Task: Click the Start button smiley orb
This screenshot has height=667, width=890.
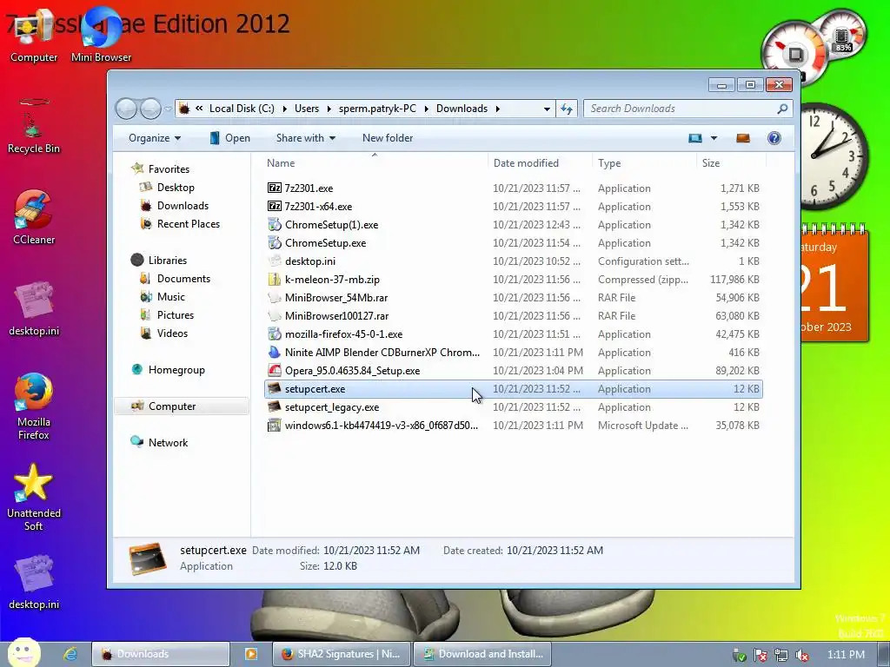Action: (x=23, y=652)
